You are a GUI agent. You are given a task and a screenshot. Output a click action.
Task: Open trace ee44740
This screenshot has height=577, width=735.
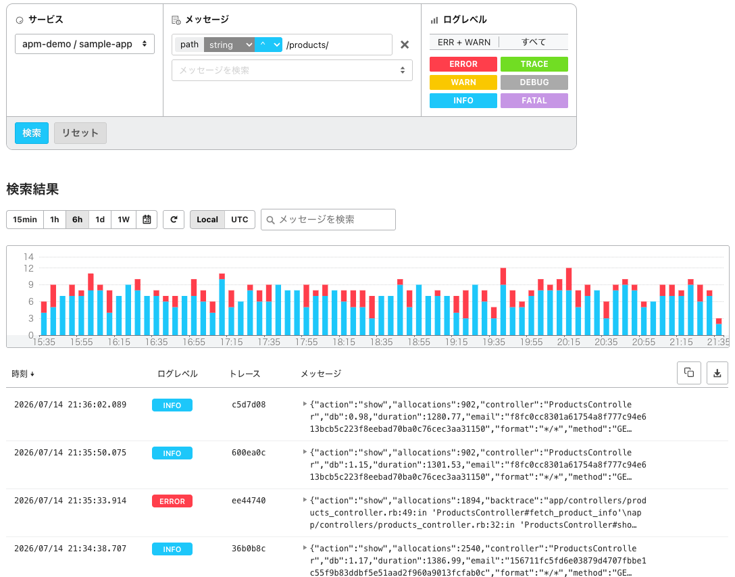click(x=249, y=501)
